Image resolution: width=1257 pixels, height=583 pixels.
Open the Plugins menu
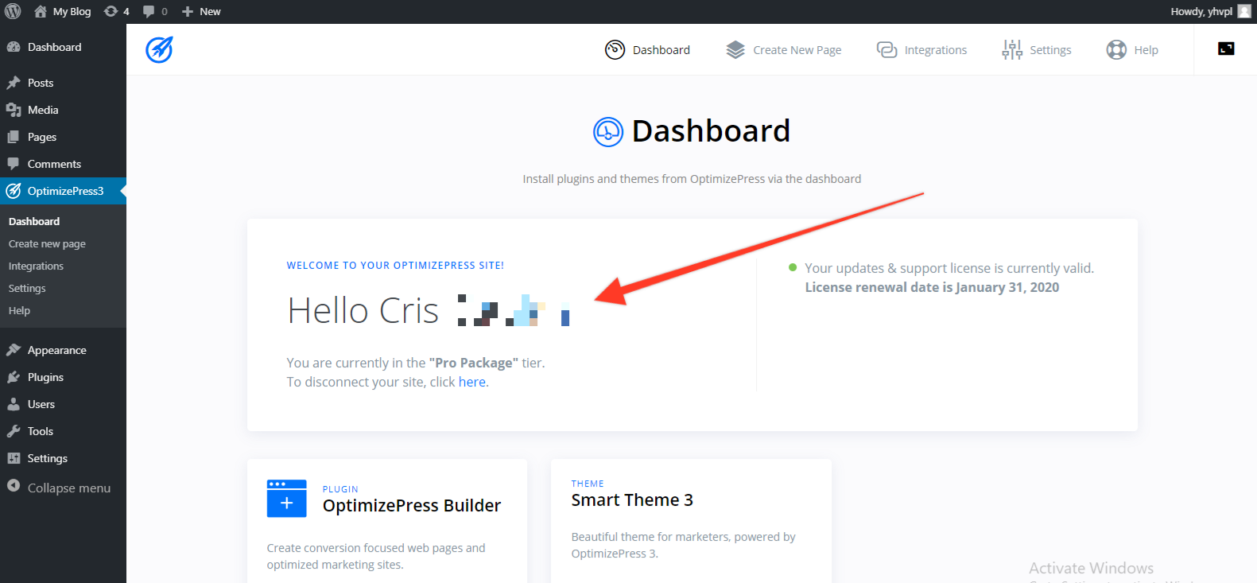tap(45, 377)
